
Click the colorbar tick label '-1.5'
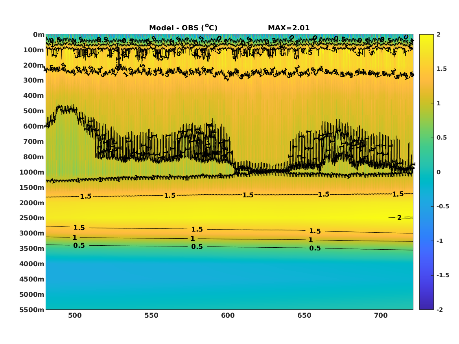pos(443,275)
